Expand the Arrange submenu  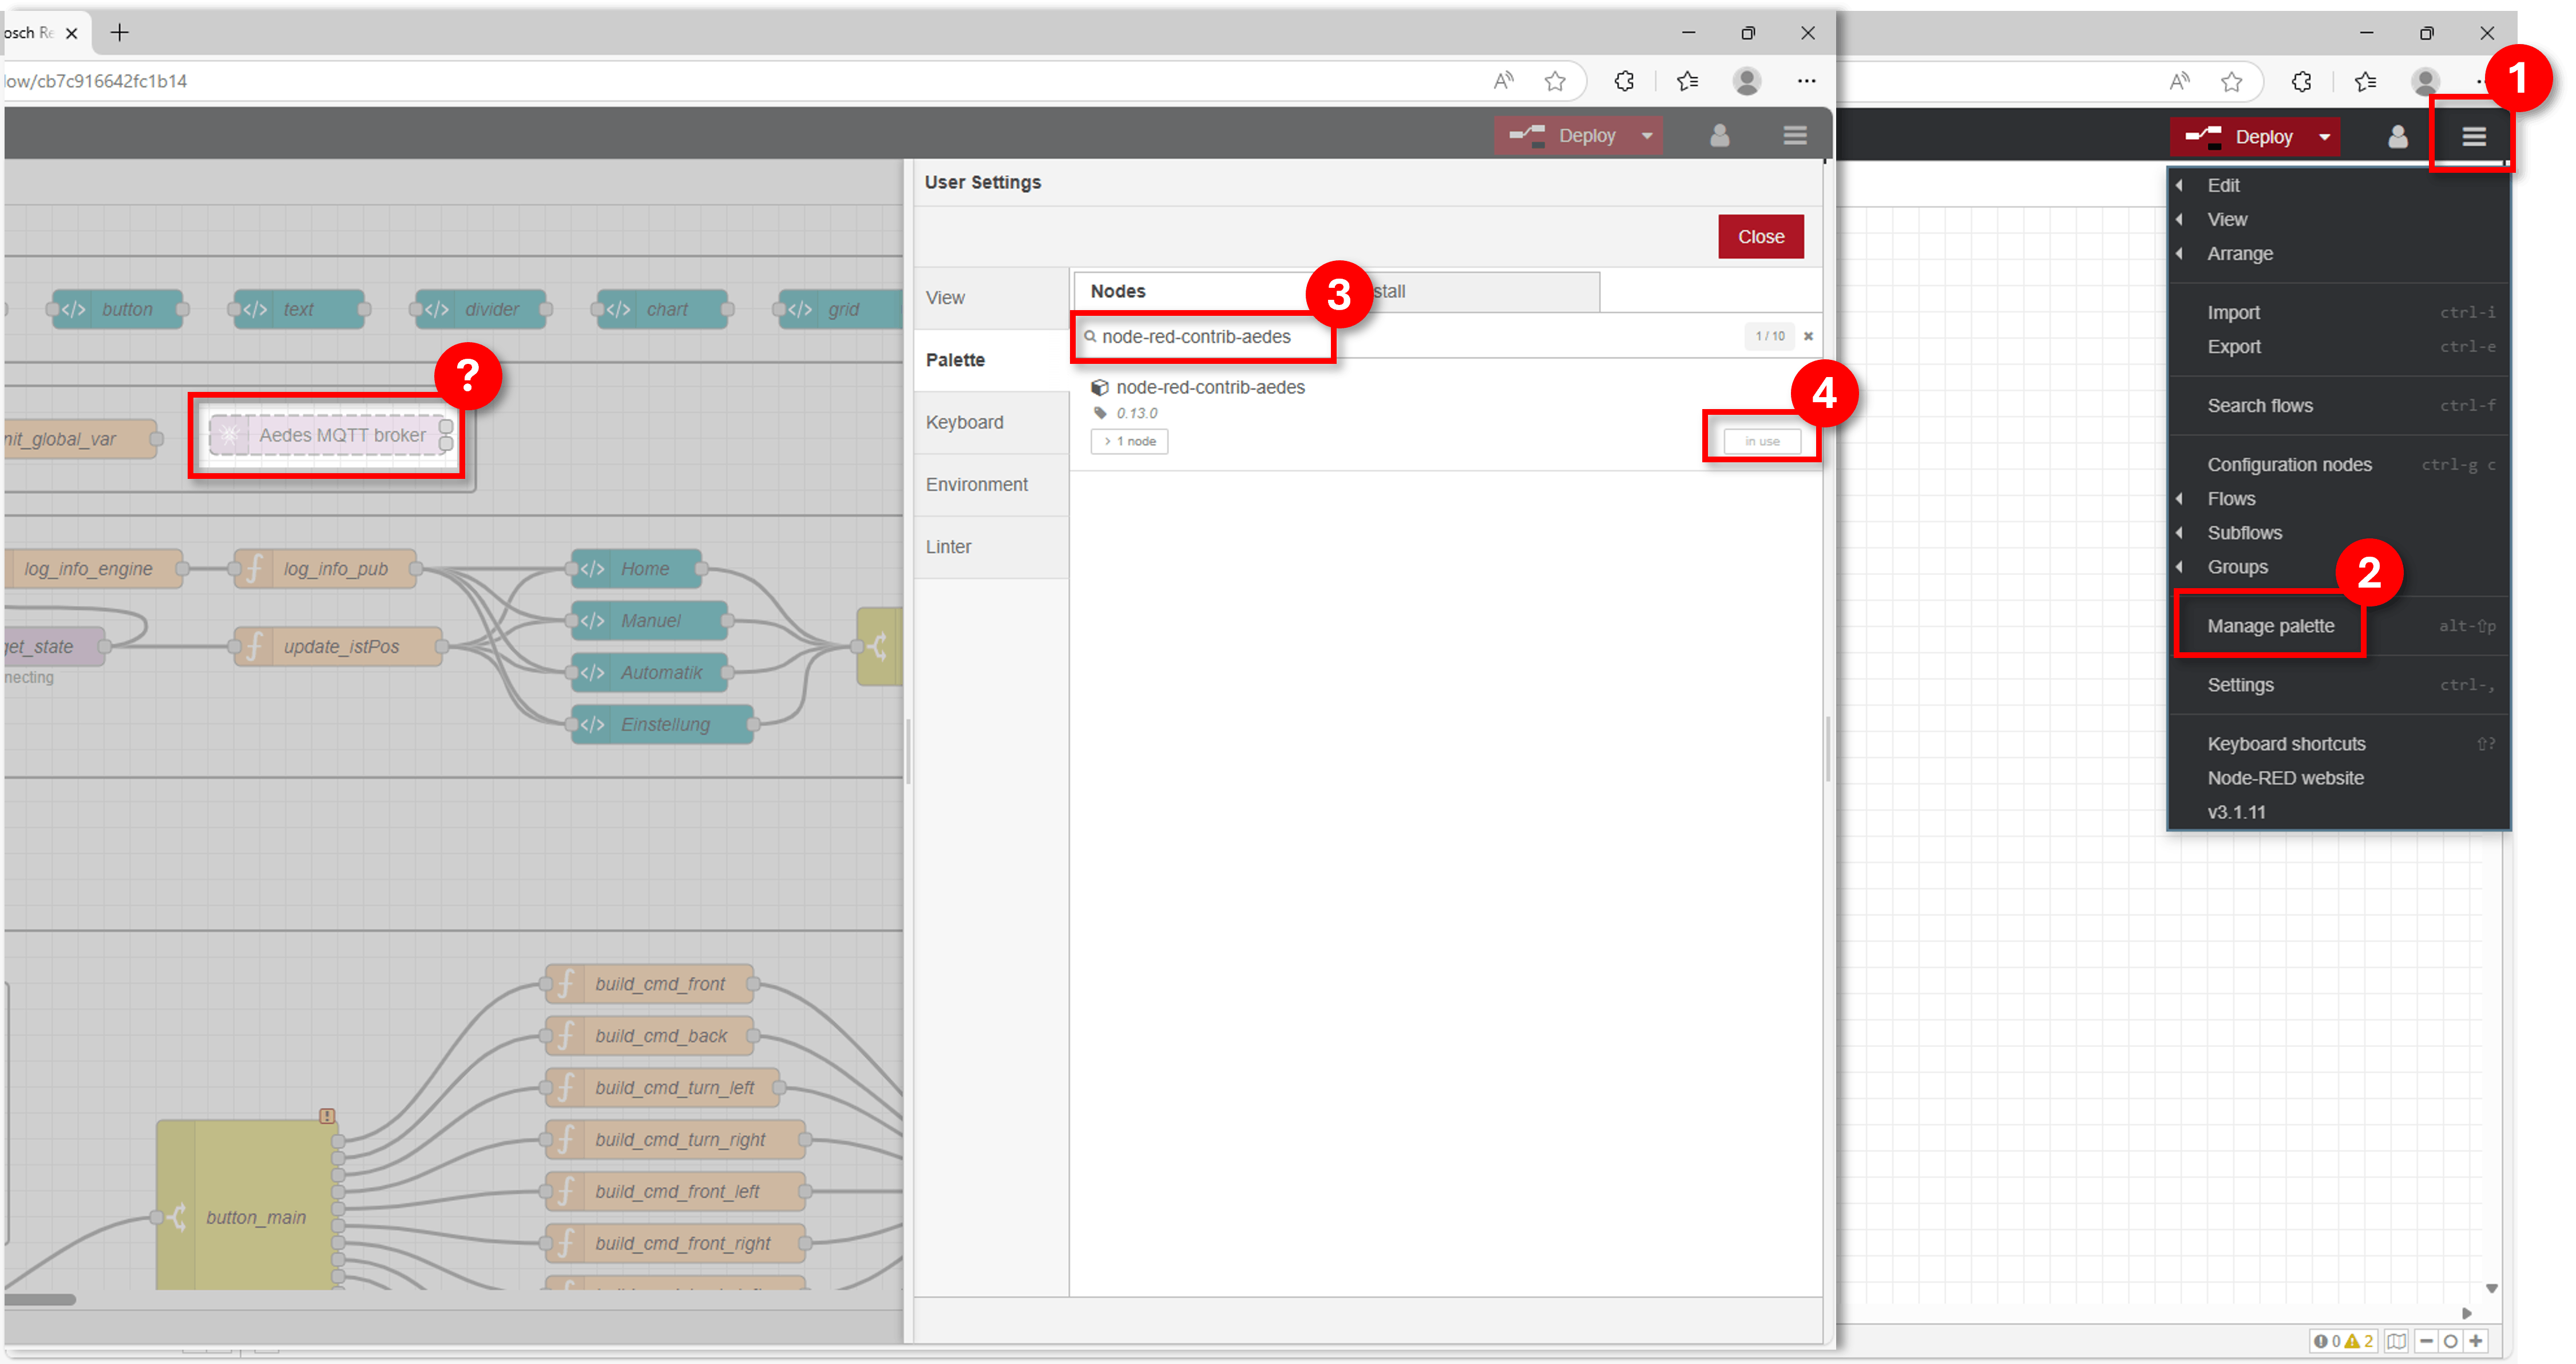tap(2338, 253)
